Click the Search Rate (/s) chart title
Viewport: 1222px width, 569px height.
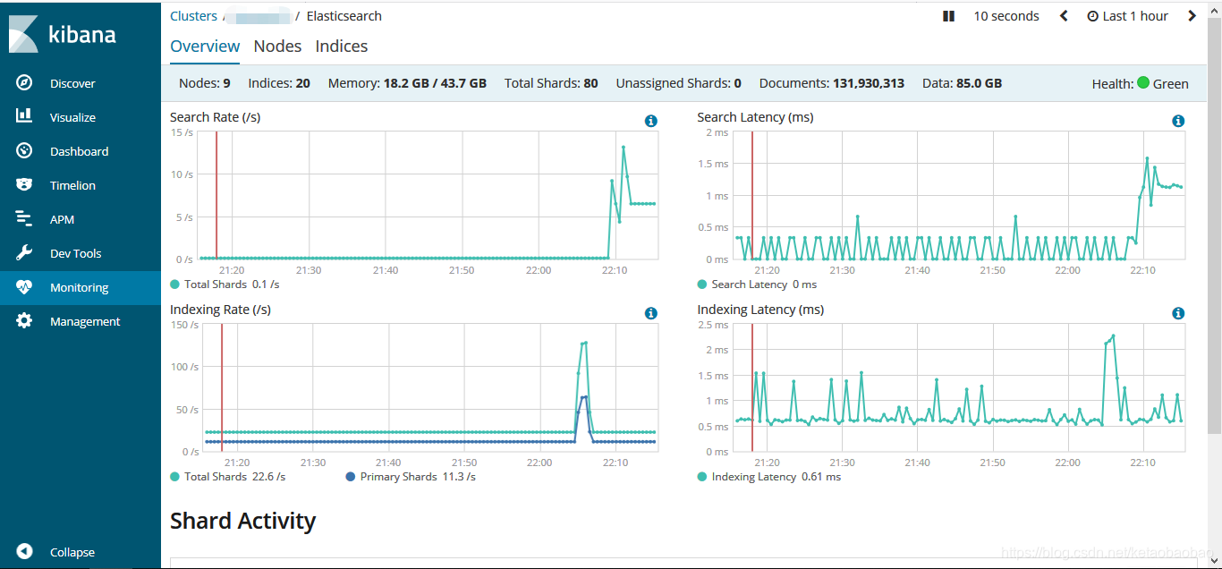(x=215, y=117)
